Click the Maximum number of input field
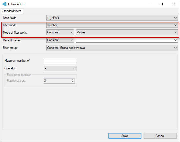180x142 pixels. (x=60, y=61)
